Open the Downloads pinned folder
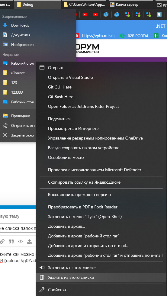Image resolution: width=167 pixels, height=296 pixels. [x=38, y=25]
